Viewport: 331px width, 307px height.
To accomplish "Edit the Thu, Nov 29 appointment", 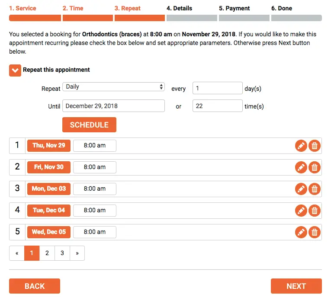I will pyautogui.click(x=301, y=146).
